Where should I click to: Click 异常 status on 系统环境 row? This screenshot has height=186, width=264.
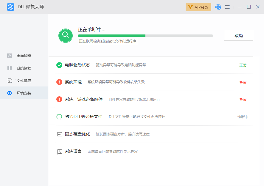[243, 82]
